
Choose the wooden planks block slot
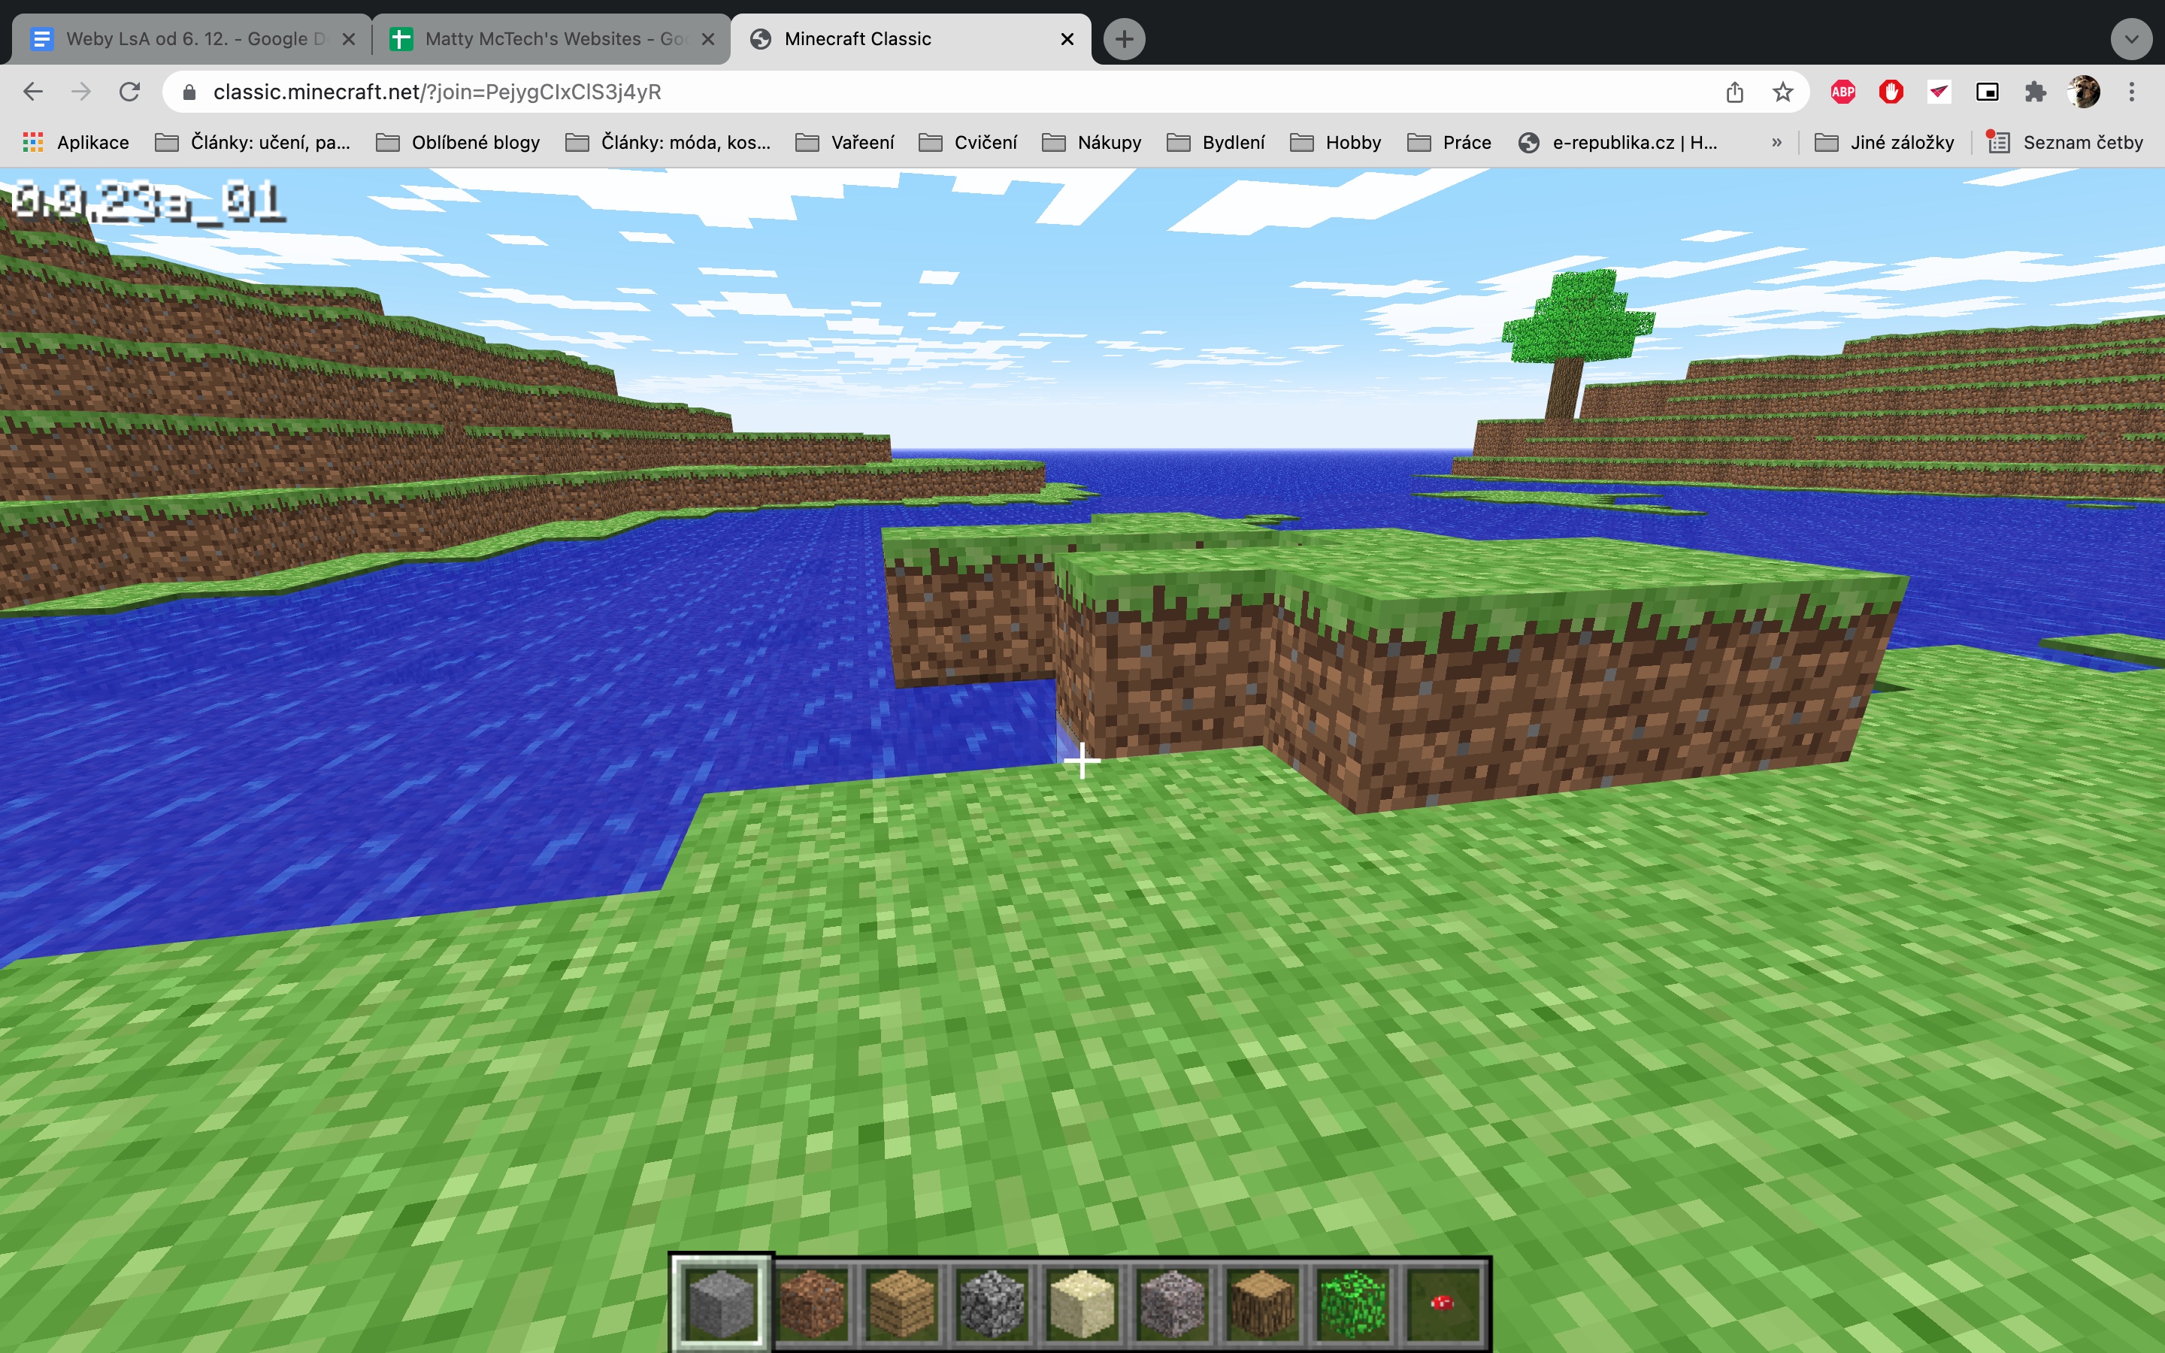coord(902,1303)
